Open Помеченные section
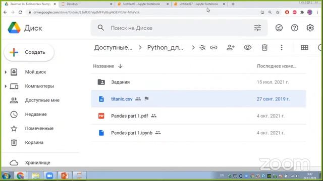Viewport: 323px width, 181px height. click(39, 129)
